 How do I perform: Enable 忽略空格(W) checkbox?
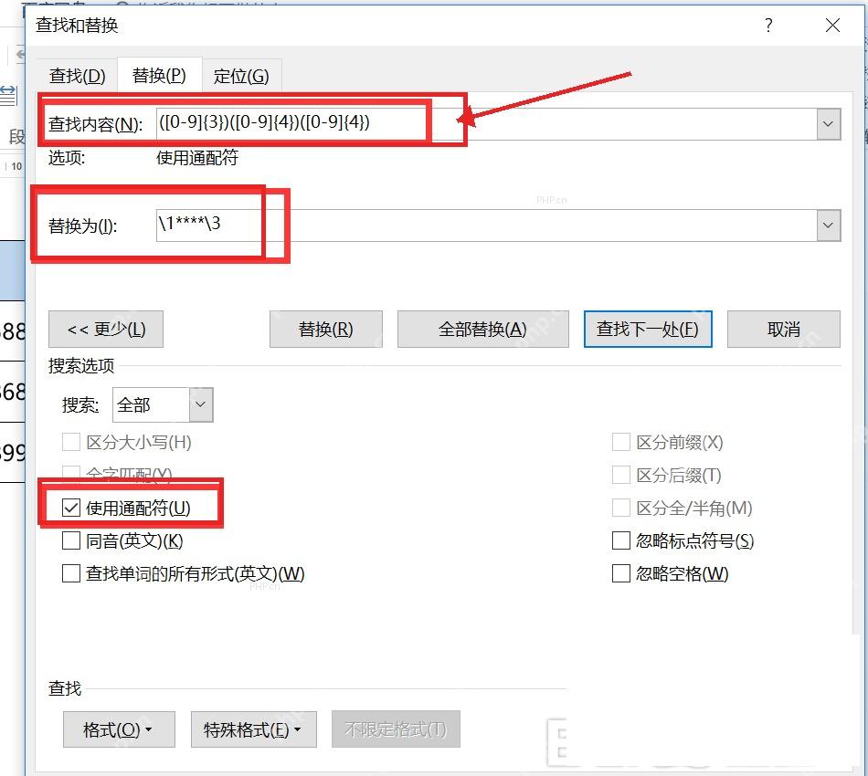(621, 573)
